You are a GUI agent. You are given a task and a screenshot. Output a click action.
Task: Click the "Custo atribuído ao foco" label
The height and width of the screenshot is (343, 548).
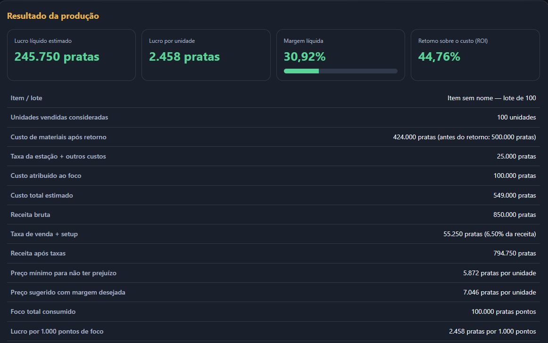[x=46, y=175]
